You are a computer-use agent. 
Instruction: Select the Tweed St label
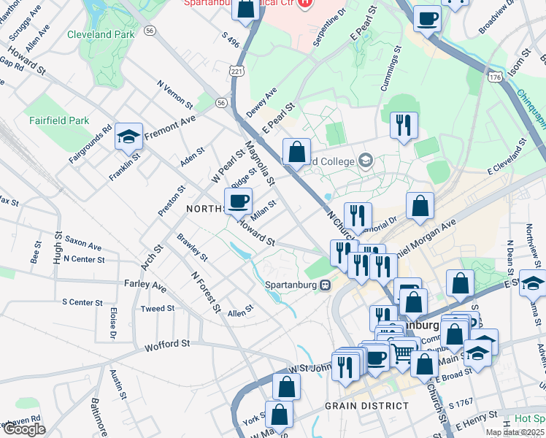[x=158, y=309]
